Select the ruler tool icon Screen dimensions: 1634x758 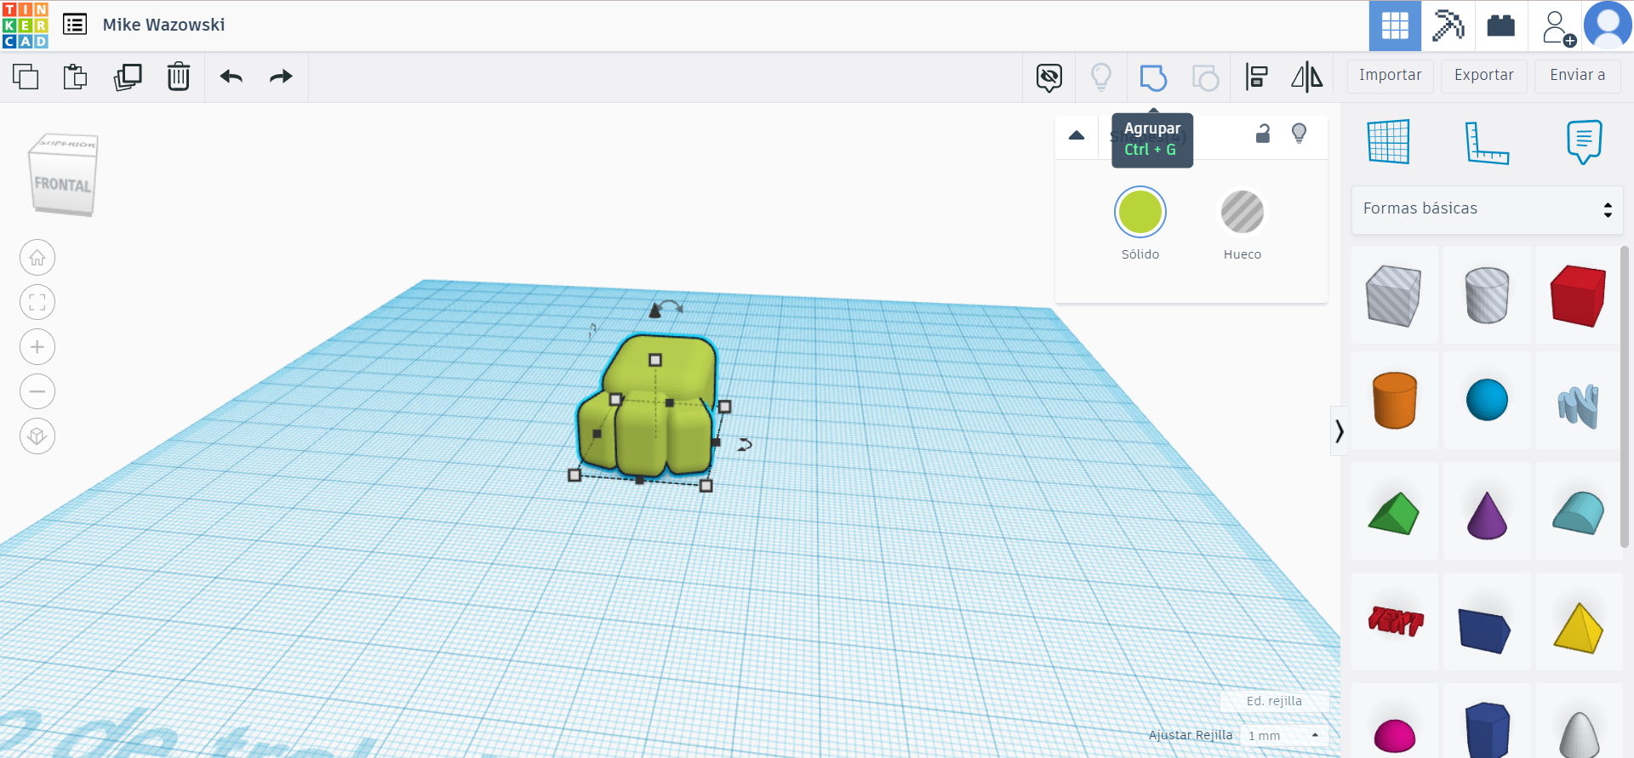click(x=1487, y=142)
